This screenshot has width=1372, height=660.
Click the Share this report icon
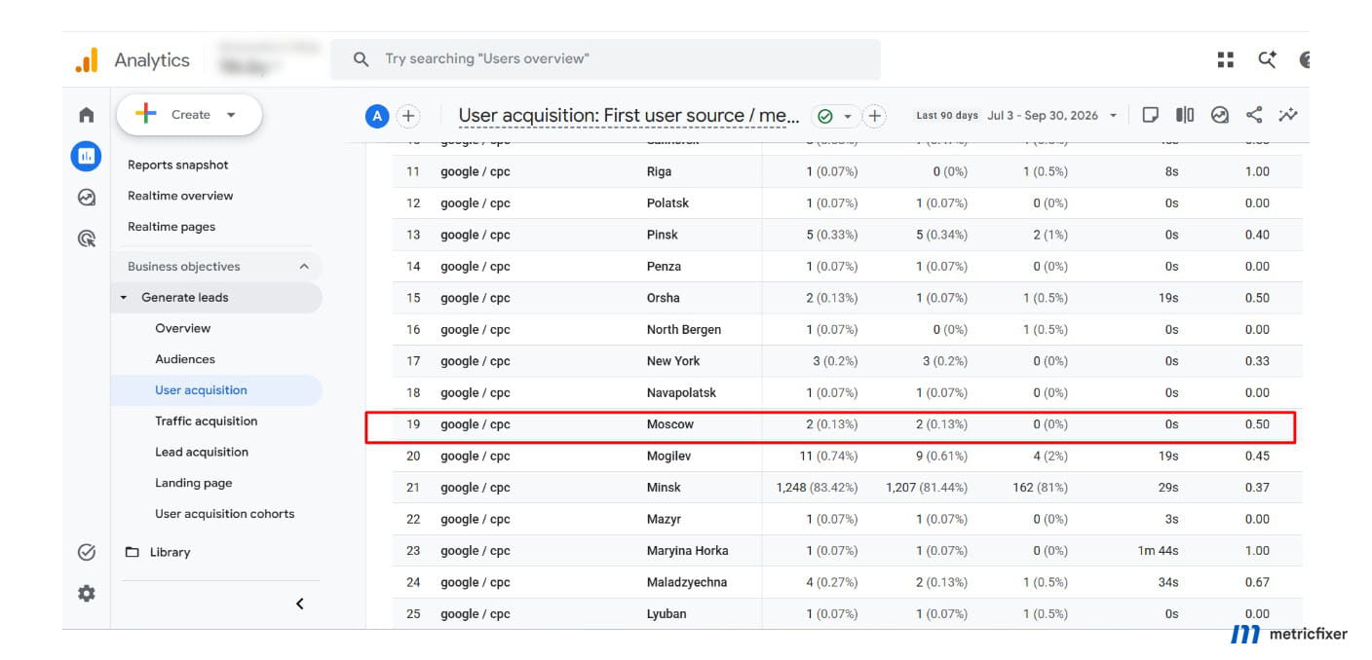click(1254, 115)
